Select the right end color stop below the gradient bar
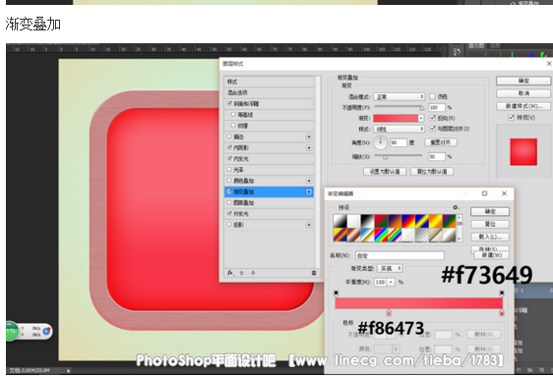The width and height of the screenshot is (553, 377). 502,312
